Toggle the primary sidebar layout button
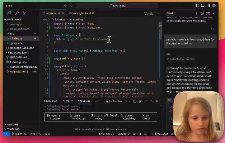Image resolution: width=225 pixels, height=143 pixels. tap(197, 6)
